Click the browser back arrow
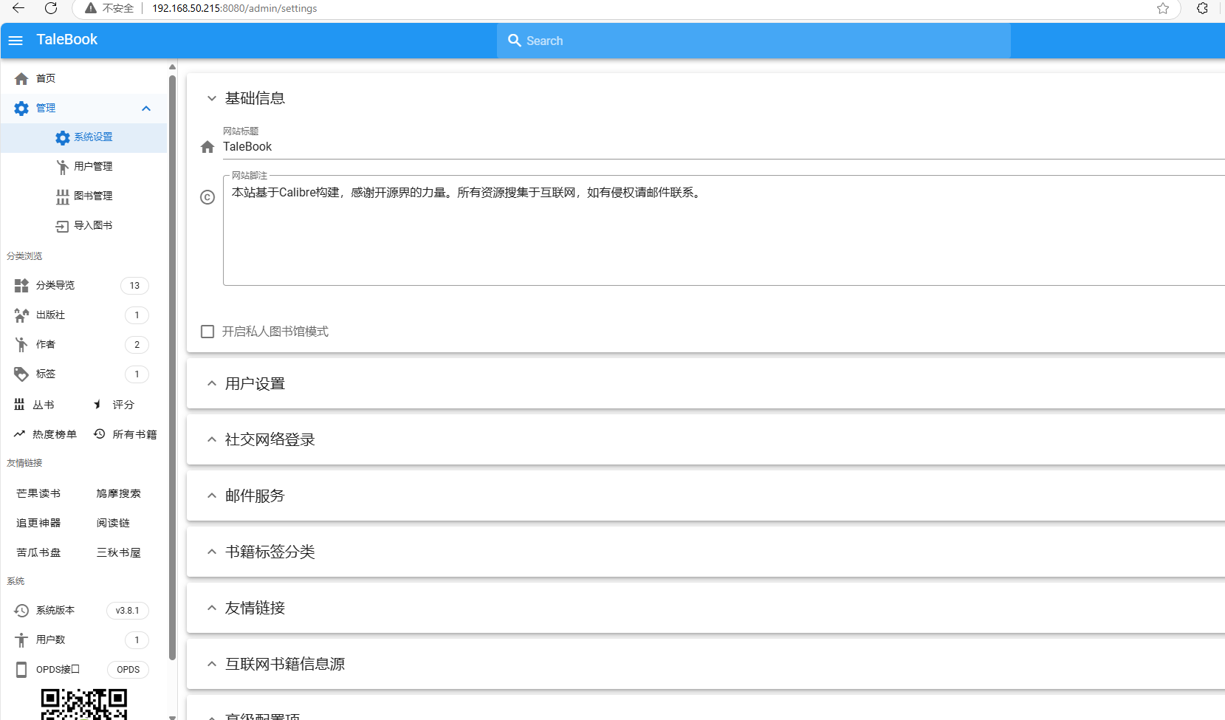1225x720 pixels. (18, 8)
